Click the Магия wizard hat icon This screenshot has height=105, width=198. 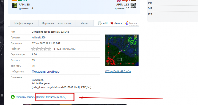click(127, 23)
